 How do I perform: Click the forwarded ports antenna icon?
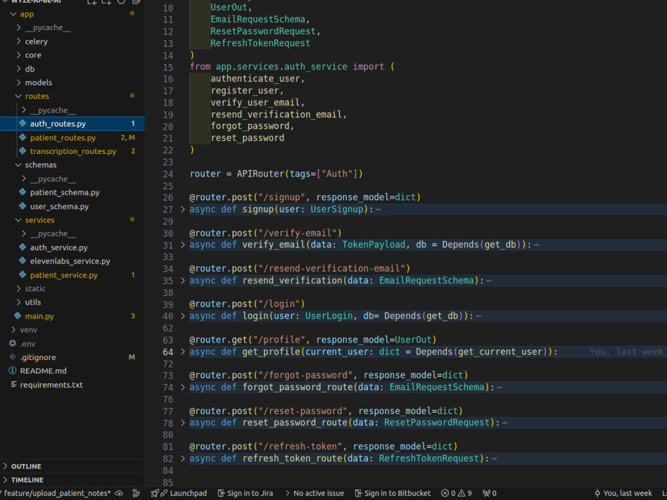point(486,493)
